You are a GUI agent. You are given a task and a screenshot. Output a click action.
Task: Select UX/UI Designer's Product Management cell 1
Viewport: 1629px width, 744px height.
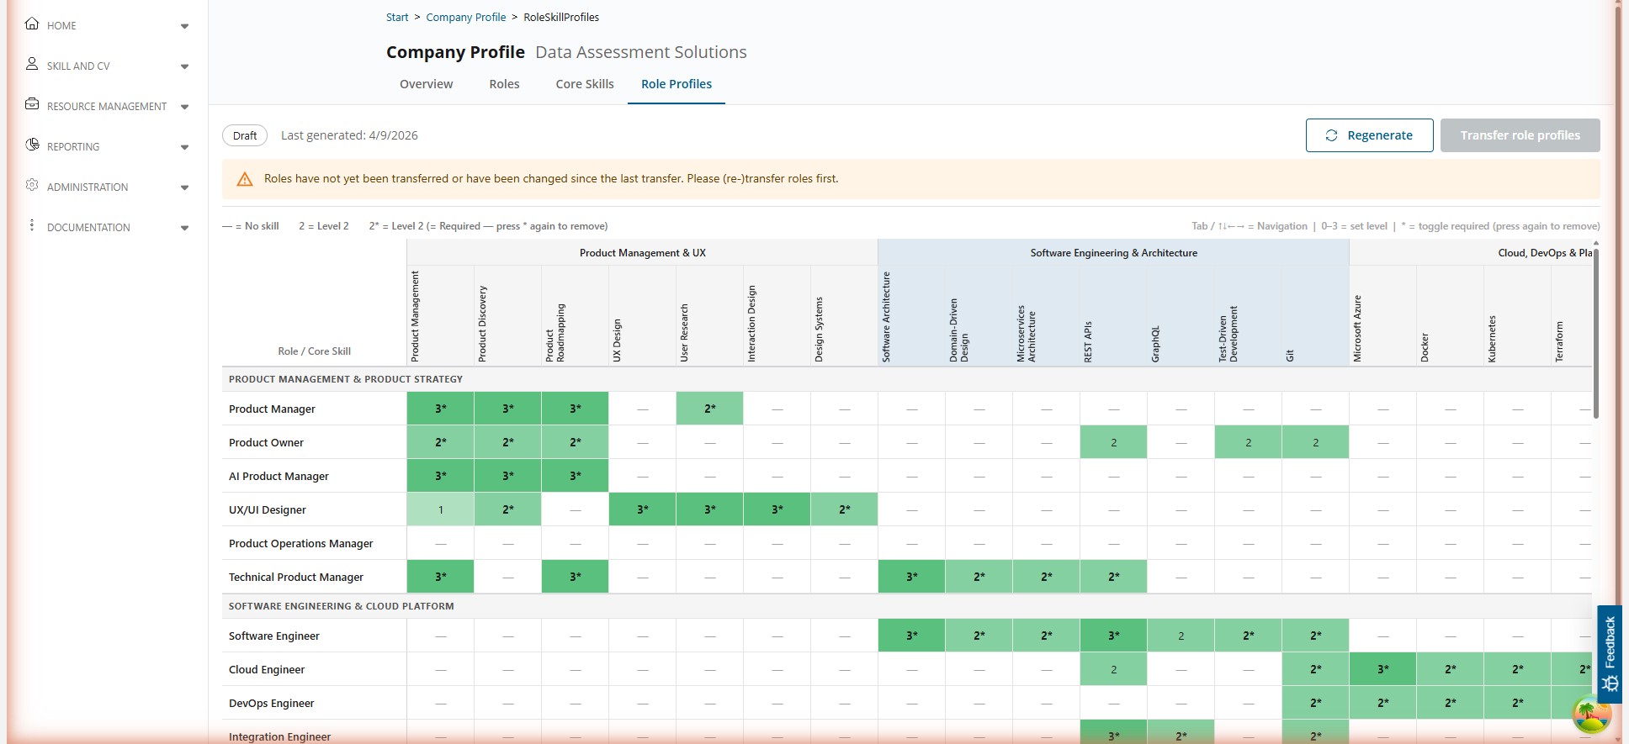click(440, 509)
